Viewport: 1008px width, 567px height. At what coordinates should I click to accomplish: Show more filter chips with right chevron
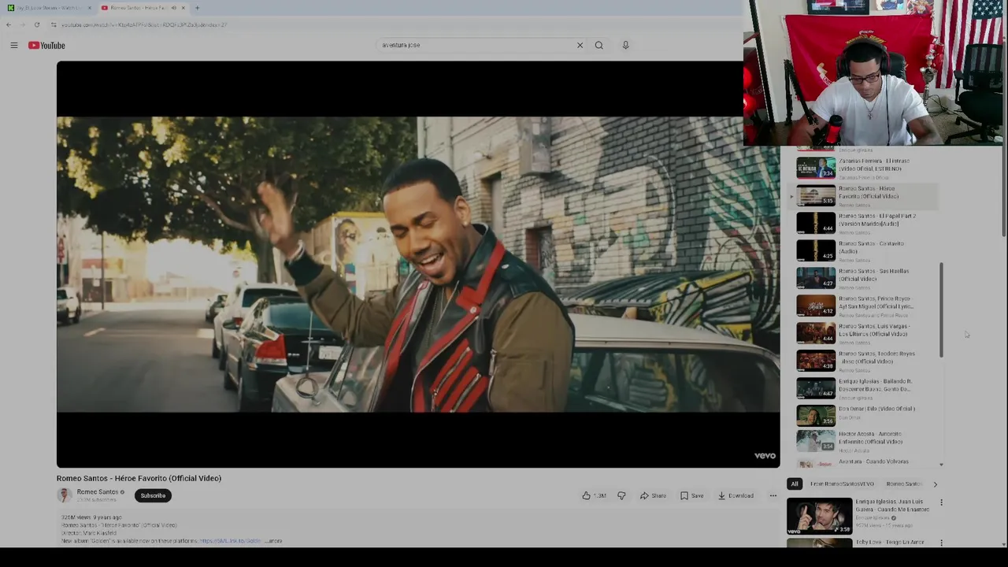pyautogui.click(x=935, y=484)
